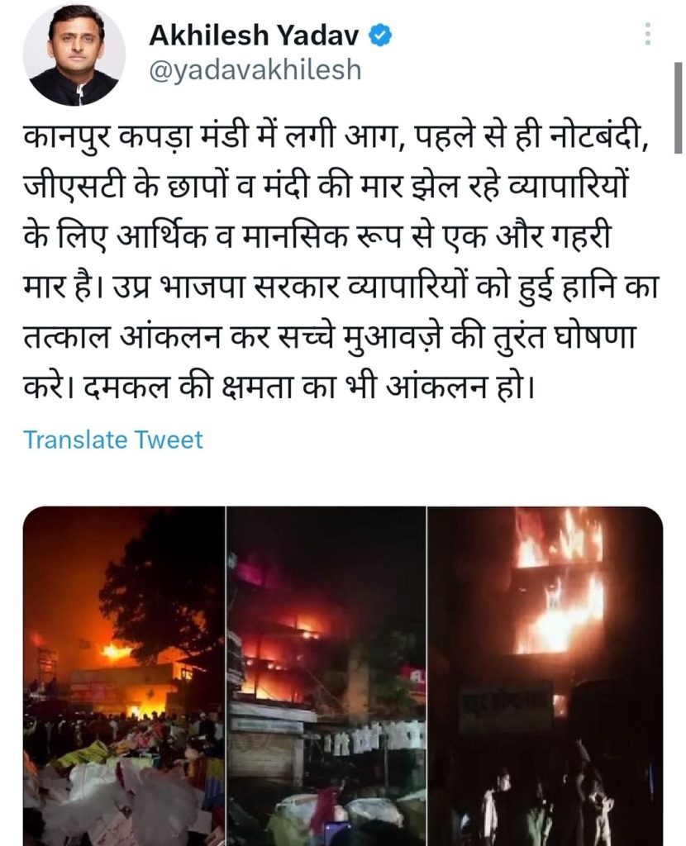This screenshot has height=846, width=686.
Task: Click the Translate Tweet link
Action: (112, 440)
